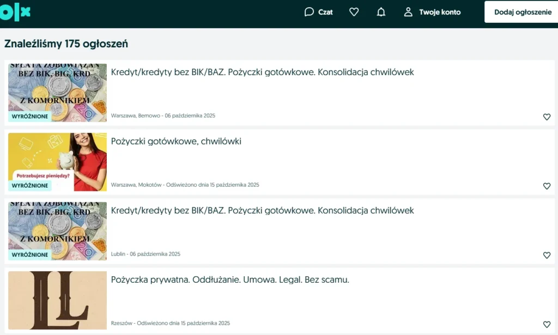Click the piggy bank woman ad image
This screenshot has height=335, width=558.
coord(58,159)
